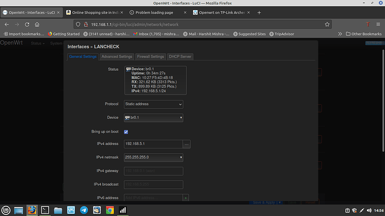Close the Problem loading page tab
The height and width of the screenshot is (216, 385).
(185, 12)
